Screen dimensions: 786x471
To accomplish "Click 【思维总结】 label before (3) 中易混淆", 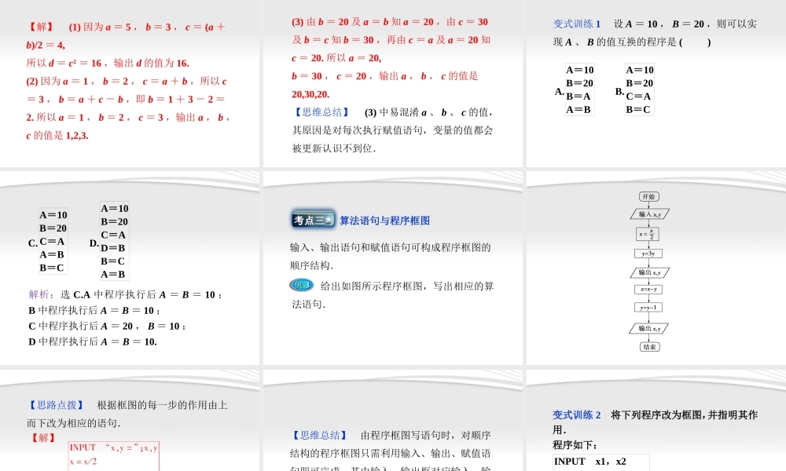I will (321, 112).
